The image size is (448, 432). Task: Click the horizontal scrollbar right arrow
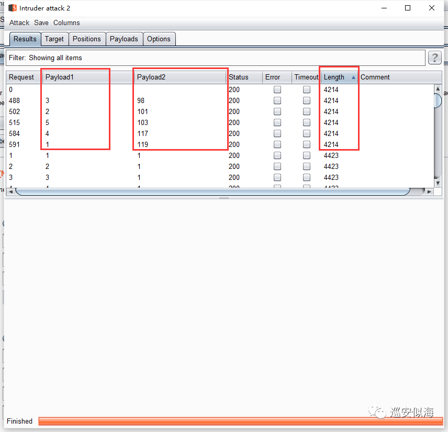[429, 191]
